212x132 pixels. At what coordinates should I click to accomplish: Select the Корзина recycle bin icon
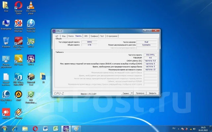coord(6,42)
